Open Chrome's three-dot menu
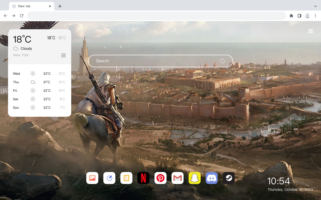The image size is (321, 200). click(x=315, y=16)
